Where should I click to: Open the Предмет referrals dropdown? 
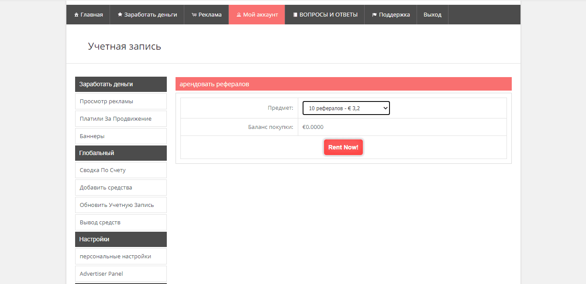click(x=346, y=108)
